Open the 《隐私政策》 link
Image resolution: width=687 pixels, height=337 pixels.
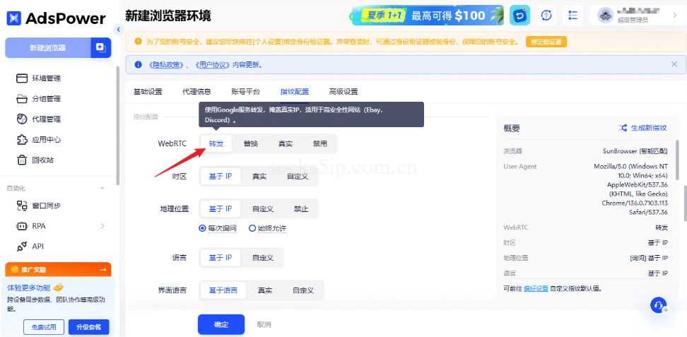pos(166,65)
